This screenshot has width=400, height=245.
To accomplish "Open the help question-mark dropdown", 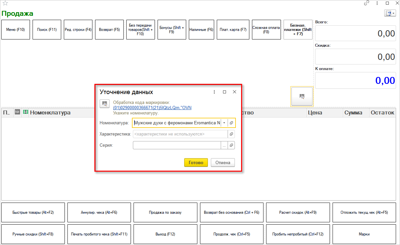I will click(390, 13).
